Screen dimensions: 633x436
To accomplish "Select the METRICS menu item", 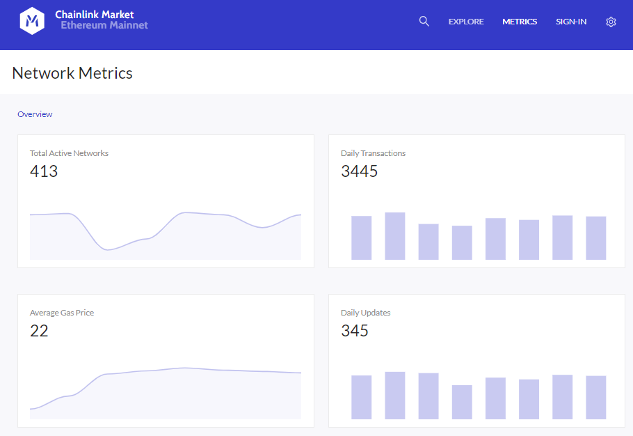I will [x=520, y=22].
